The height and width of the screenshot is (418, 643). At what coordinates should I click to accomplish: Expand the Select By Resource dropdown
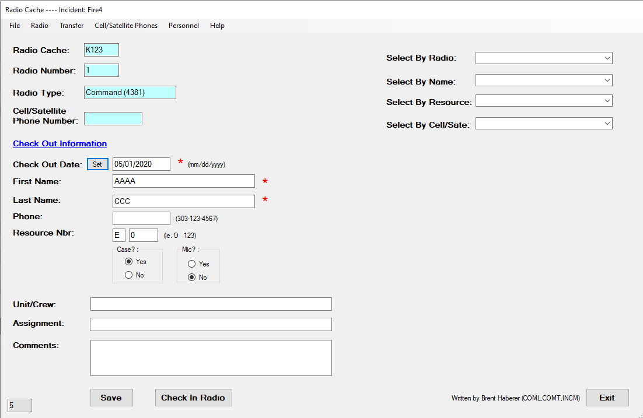607,101
